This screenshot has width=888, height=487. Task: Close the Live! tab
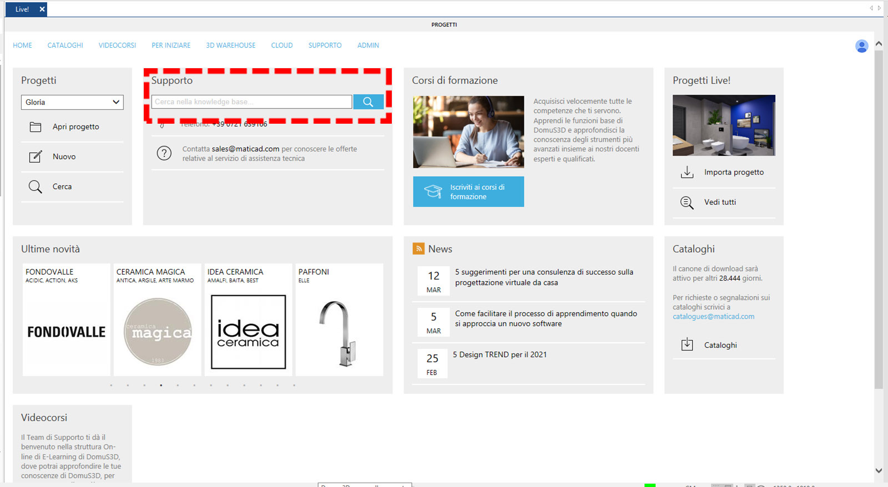42,9
